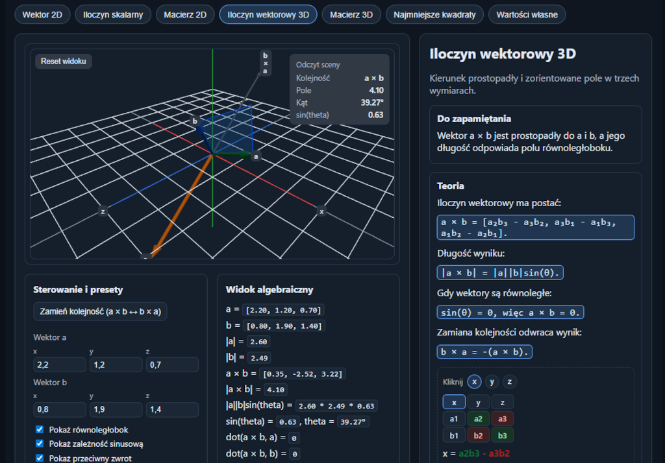
Task: Click the red b2 component cell
Action: click(x=479, y=436)
